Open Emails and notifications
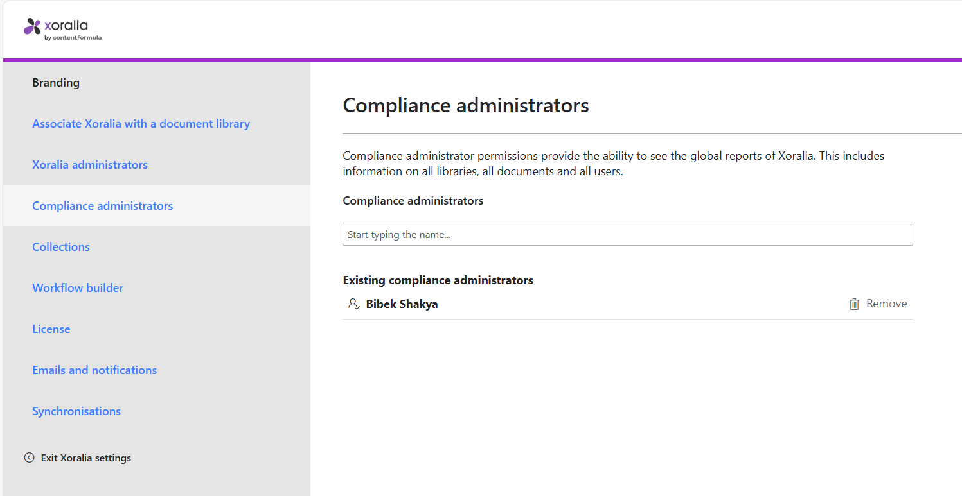The image size is (962, 496). coord(94,370)
